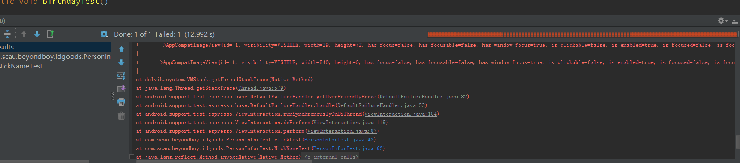Open the ViewInteraction.java:87 link

[x=342, y=131]
